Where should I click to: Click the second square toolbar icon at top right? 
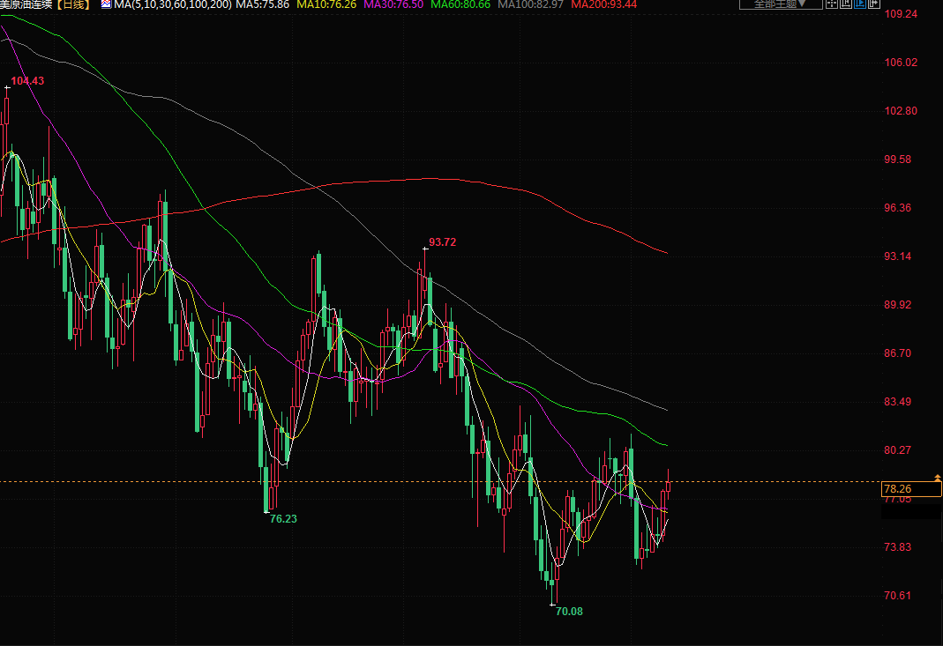point(846,4)
